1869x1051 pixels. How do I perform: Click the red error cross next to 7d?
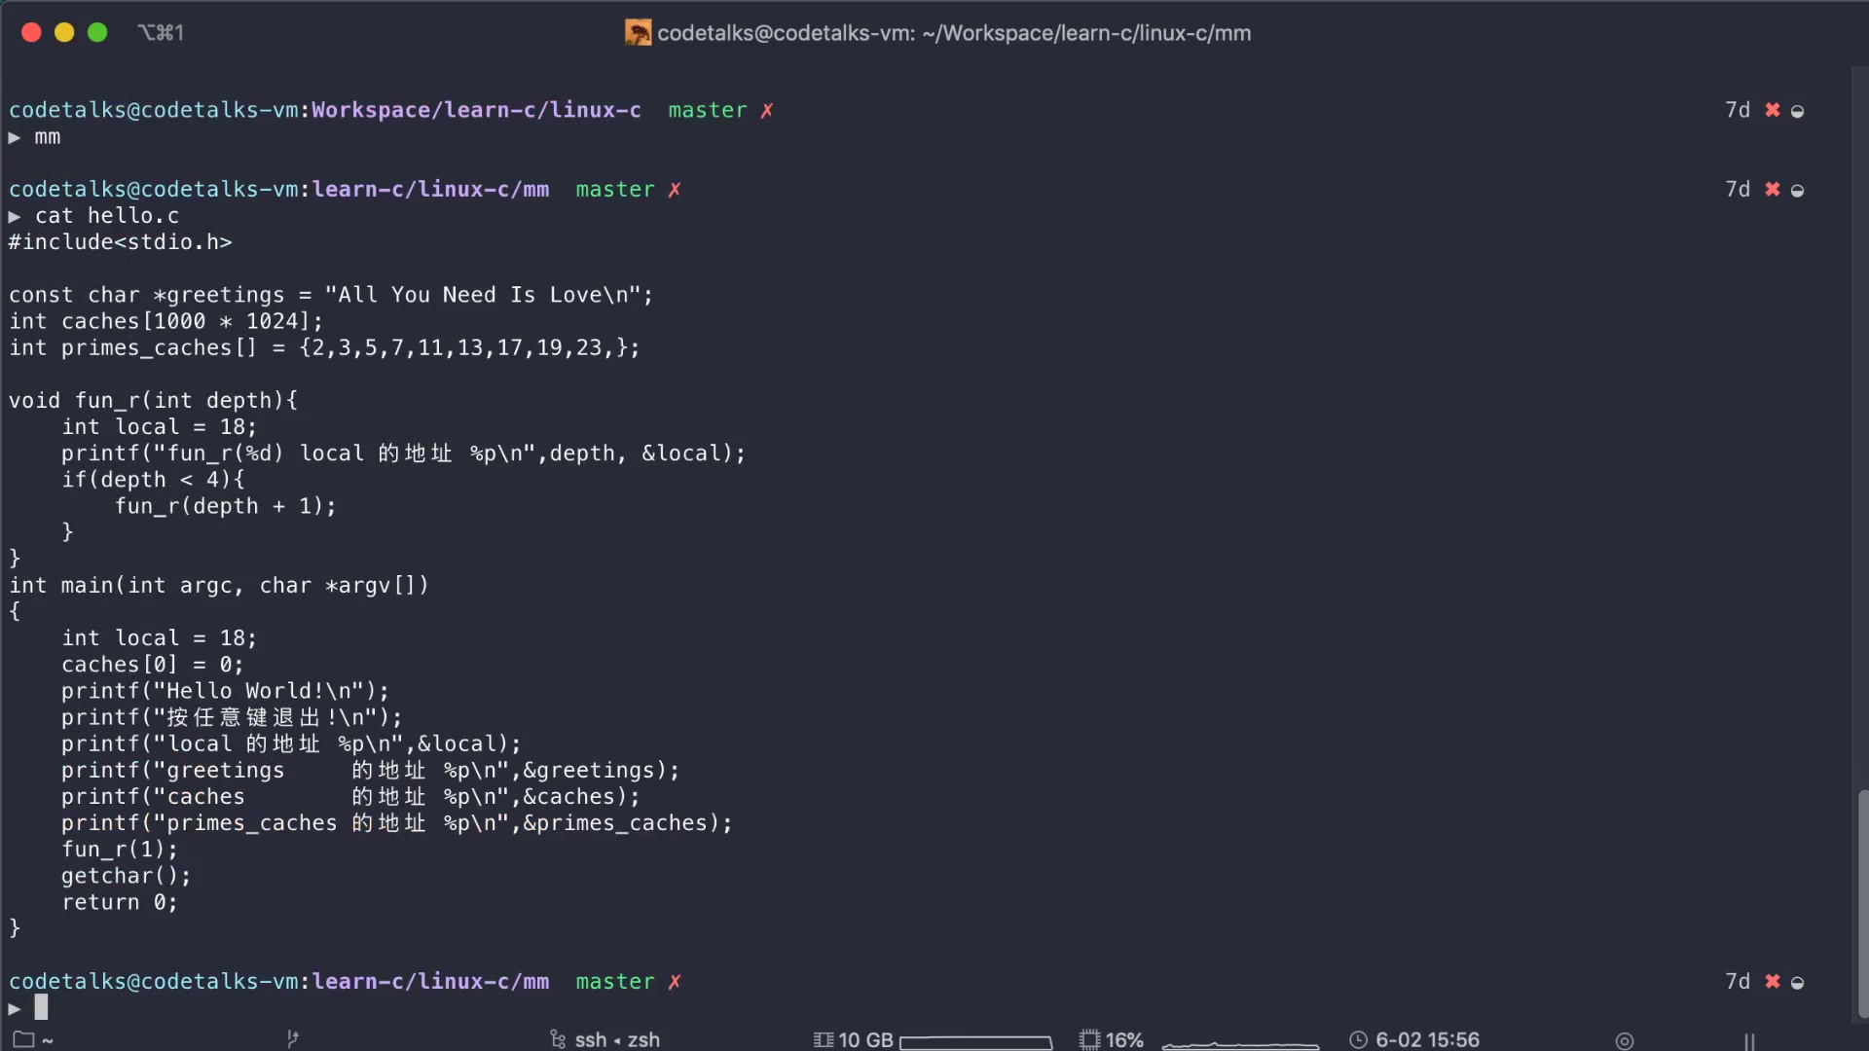tap(1770, 110)
